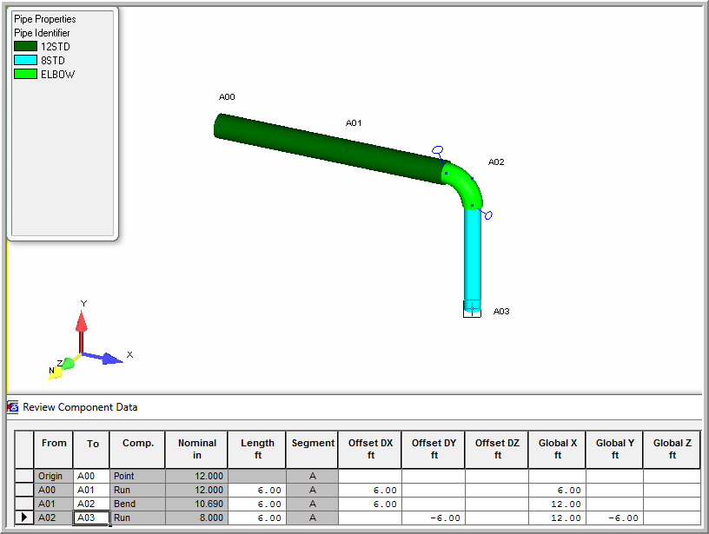Image resolution: width=709 pixels, height=534 pixels.
Task: Click the Origin cell in From column
Action: point(53,476)
